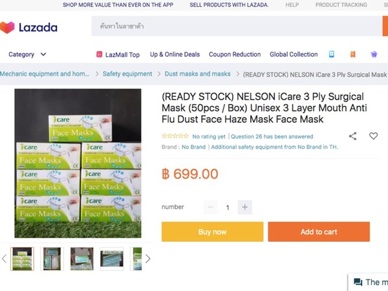Decrease quantity with the minus button

pos(211,207)
